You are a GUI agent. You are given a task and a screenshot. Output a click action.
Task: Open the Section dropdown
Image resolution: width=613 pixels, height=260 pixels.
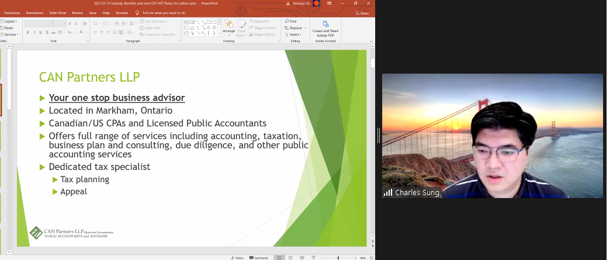tap(9, 34)
